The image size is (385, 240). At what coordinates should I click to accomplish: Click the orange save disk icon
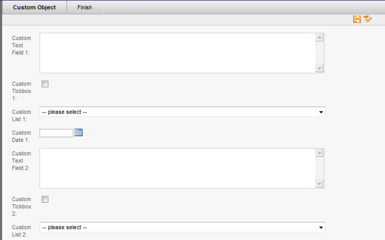pyautogui.click(x=357, y=19)
